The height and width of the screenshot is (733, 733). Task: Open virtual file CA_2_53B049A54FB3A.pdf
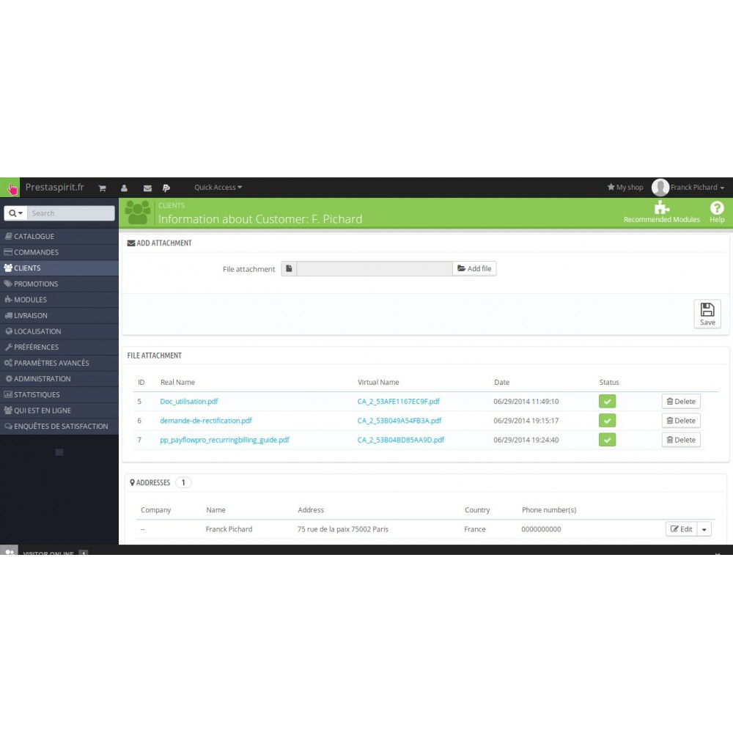[399, 421]
